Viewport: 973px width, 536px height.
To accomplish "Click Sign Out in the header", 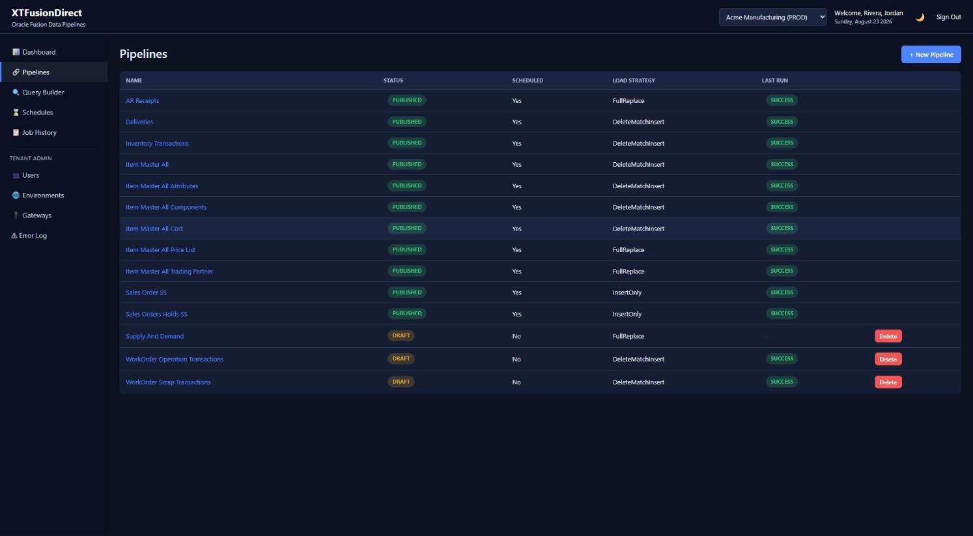I will tap(948, 18).
